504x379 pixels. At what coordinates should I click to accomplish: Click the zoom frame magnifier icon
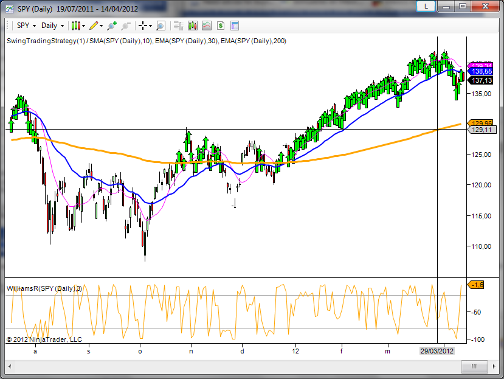tap(161, 26)
